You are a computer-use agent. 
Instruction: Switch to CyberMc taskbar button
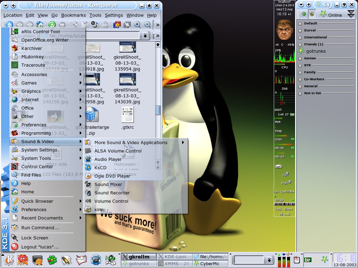click(x=210, y=264)
